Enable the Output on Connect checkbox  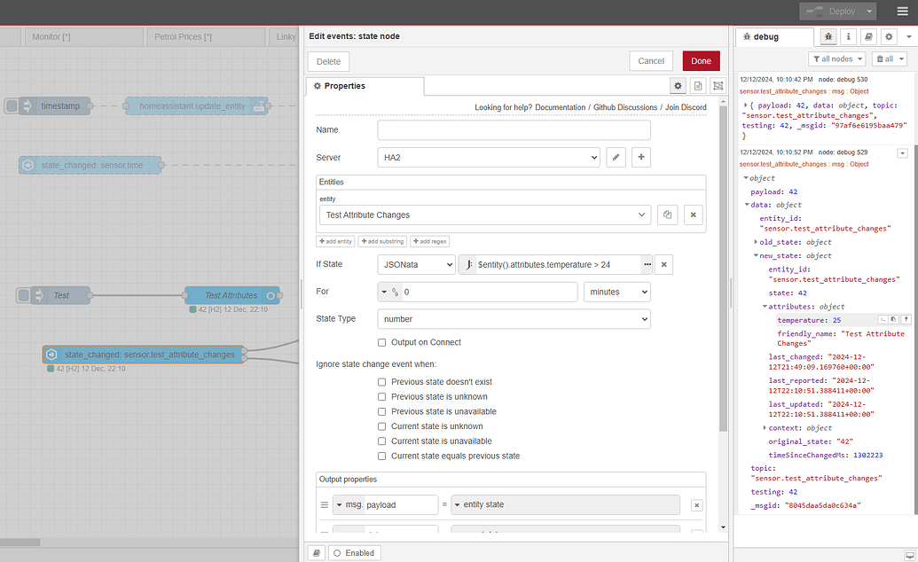[382, 342]
